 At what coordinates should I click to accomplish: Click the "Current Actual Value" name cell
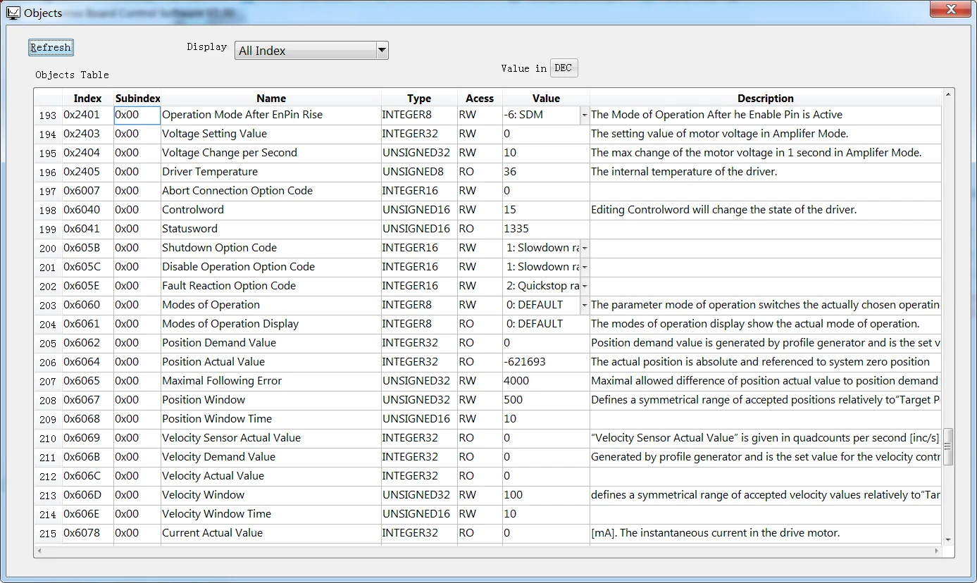[271, 533]
